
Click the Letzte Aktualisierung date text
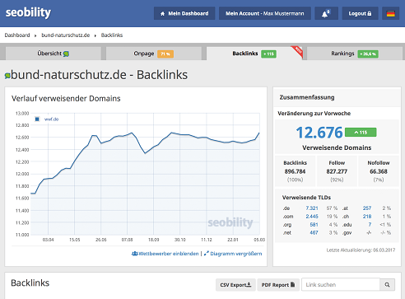coord(361,250)
